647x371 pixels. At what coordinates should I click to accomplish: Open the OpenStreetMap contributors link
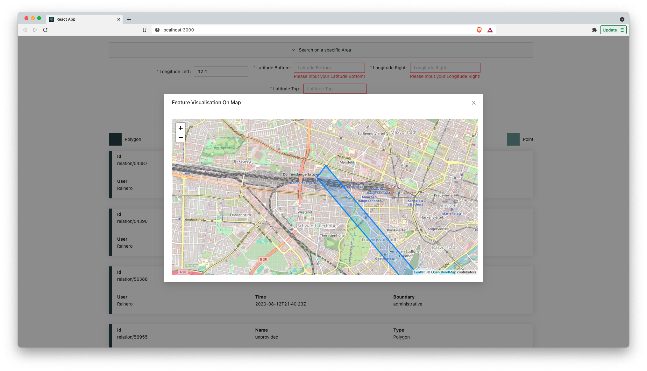tap(444, 272)
